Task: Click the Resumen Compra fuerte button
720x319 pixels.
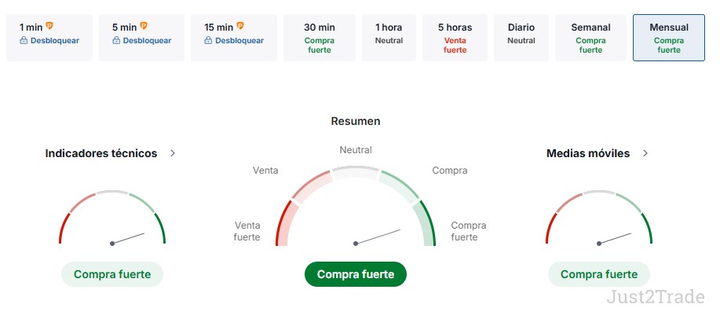Action: pos(356,274)
